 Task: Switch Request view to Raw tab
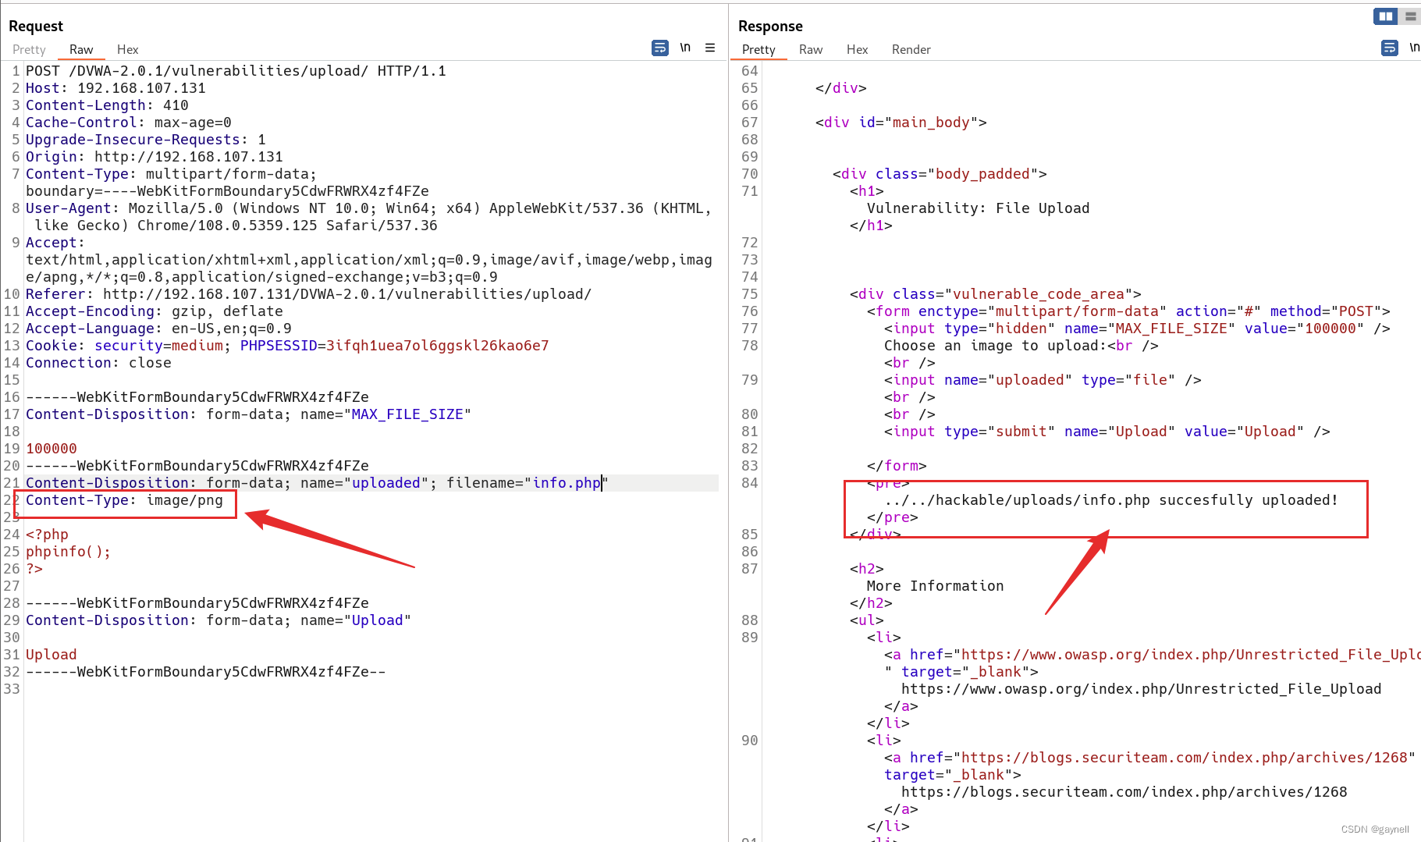(x=81, y=49)
